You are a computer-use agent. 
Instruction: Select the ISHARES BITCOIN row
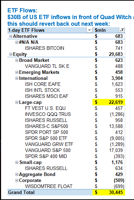point(66,48)
